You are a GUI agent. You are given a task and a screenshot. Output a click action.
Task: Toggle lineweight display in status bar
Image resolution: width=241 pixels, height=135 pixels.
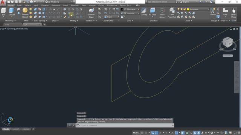pos(182,133)
